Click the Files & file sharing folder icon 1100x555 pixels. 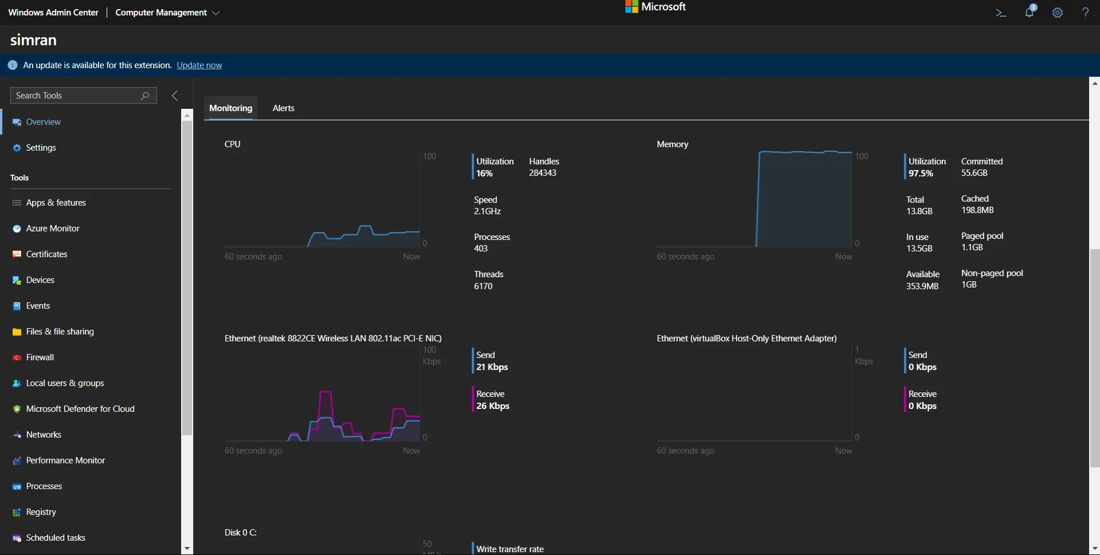click(x=17, y=332)
